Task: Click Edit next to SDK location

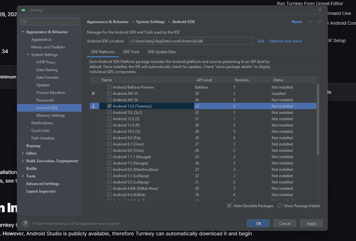Action: point(261,41)
